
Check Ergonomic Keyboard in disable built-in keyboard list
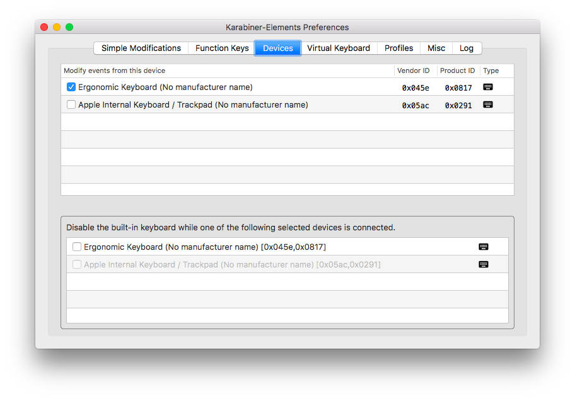coord(77,247)
